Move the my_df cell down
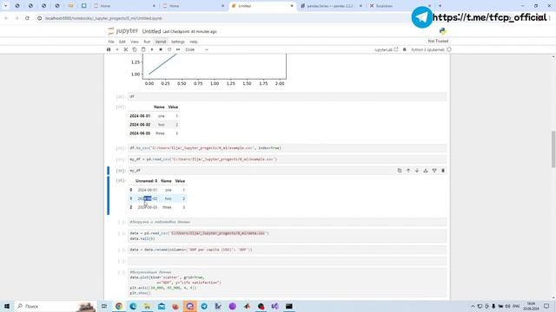Image resolution: width=556 pixels, height=312 pixels. point(417,171)
